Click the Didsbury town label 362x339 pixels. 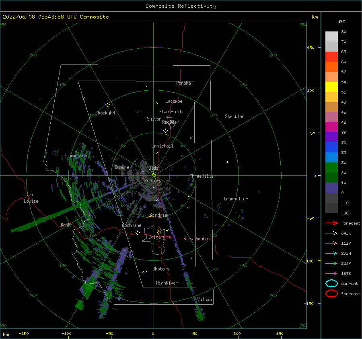[152, 181]
